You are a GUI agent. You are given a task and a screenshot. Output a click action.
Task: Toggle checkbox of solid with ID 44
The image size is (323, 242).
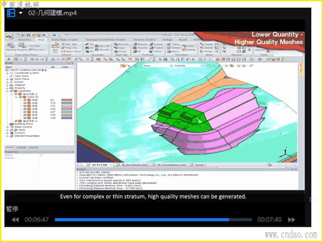pyautogui.click(x=25, y=100)
